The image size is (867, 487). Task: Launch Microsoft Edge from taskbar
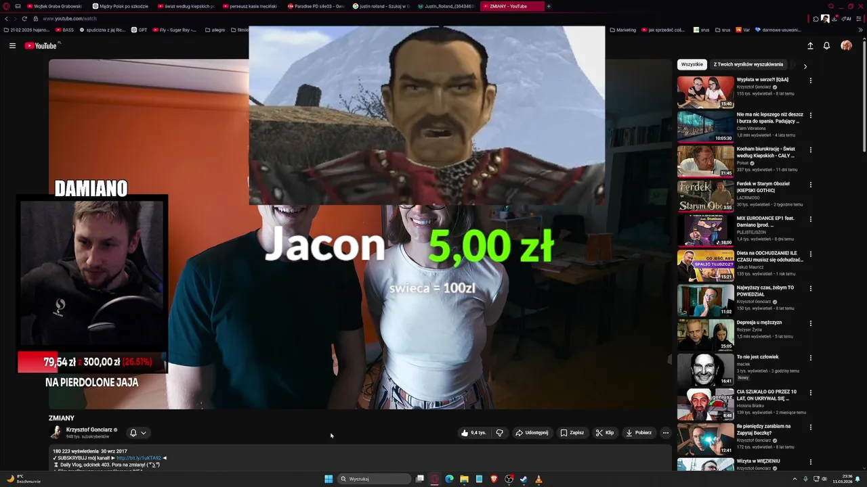449,479
